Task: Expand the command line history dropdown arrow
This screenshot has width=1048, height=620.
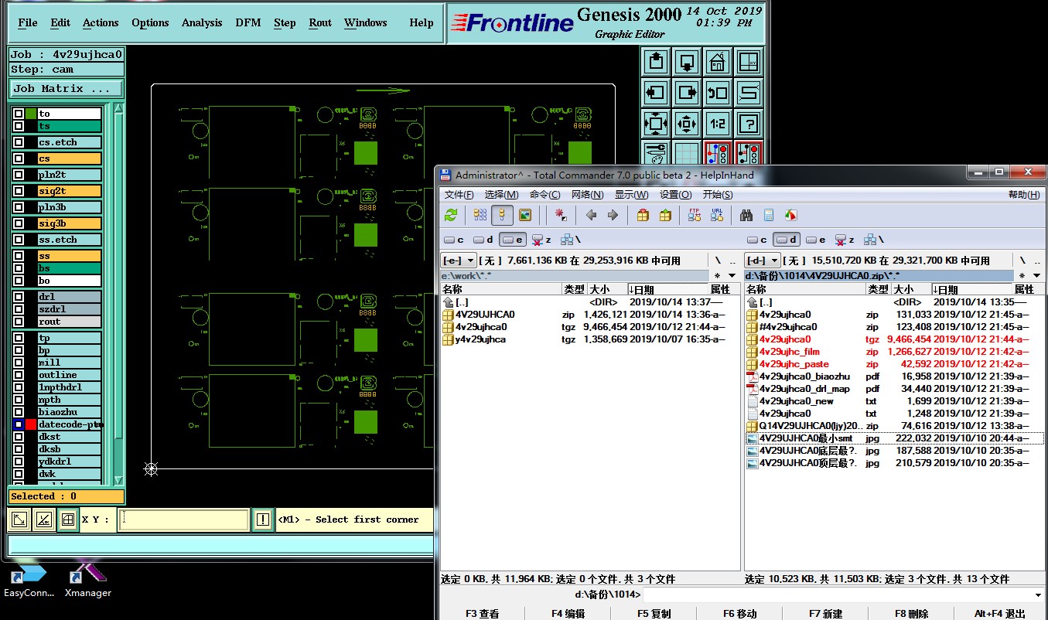Action: (x=1037, y=594)
